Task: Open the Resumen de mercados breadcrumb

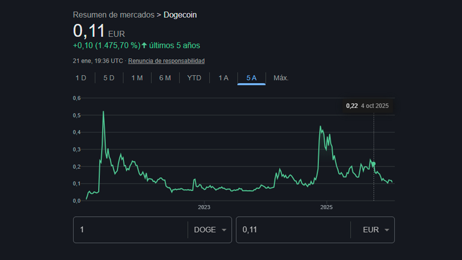Action: [113, 15]
